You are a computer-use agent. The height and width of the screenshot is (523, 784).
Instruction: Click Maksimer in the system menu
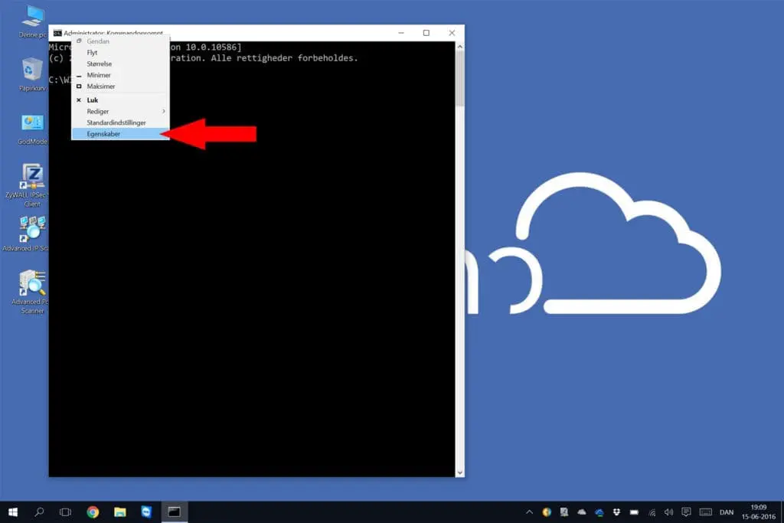click(101, 87)
